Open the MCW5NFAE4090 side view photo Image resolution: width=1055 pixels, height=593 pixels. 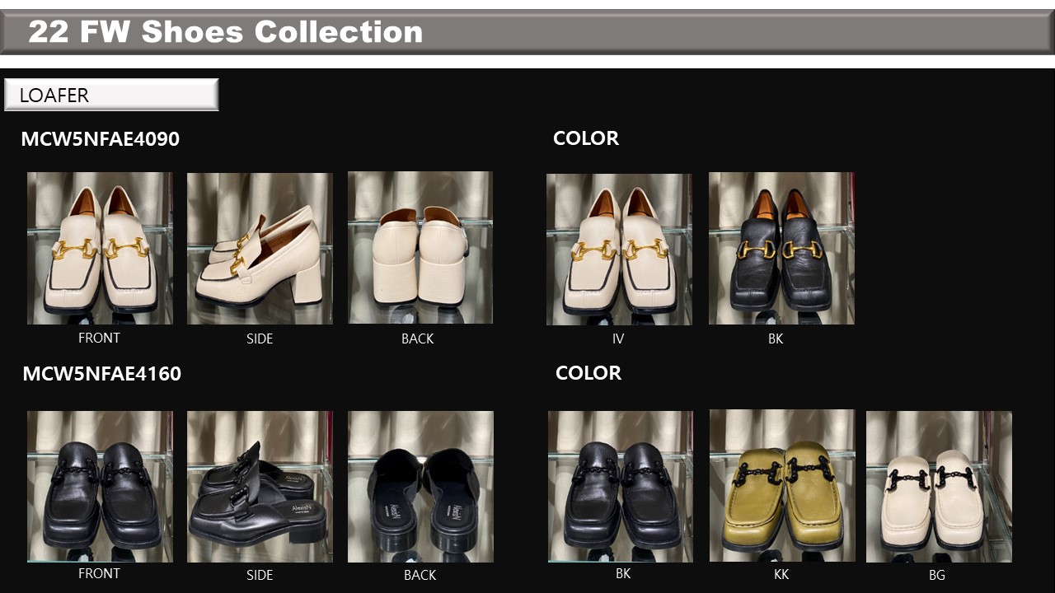[x=260, y=248]
